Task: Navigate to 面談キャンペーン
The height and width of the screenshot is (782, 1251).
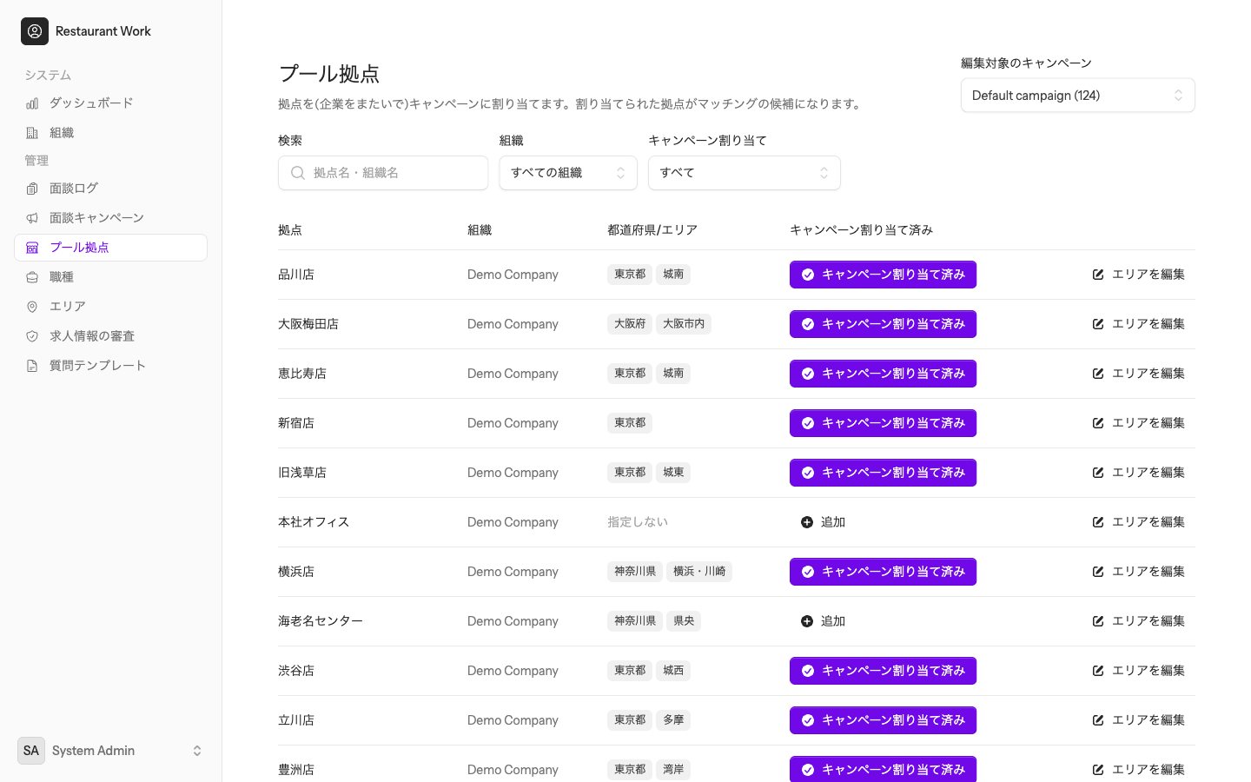Action: (x=111, y=218)
